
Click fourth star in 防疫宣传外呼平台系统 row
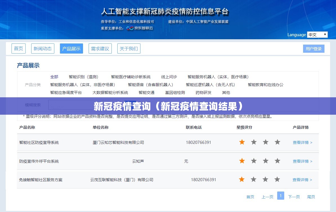pyautogui.click(x=277, y=161)
